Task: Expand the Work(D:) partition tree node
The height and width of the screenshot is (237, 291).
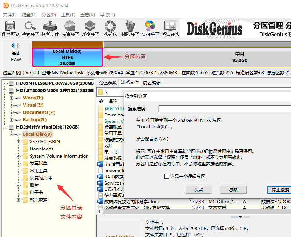Action: [x=12, y=98]
